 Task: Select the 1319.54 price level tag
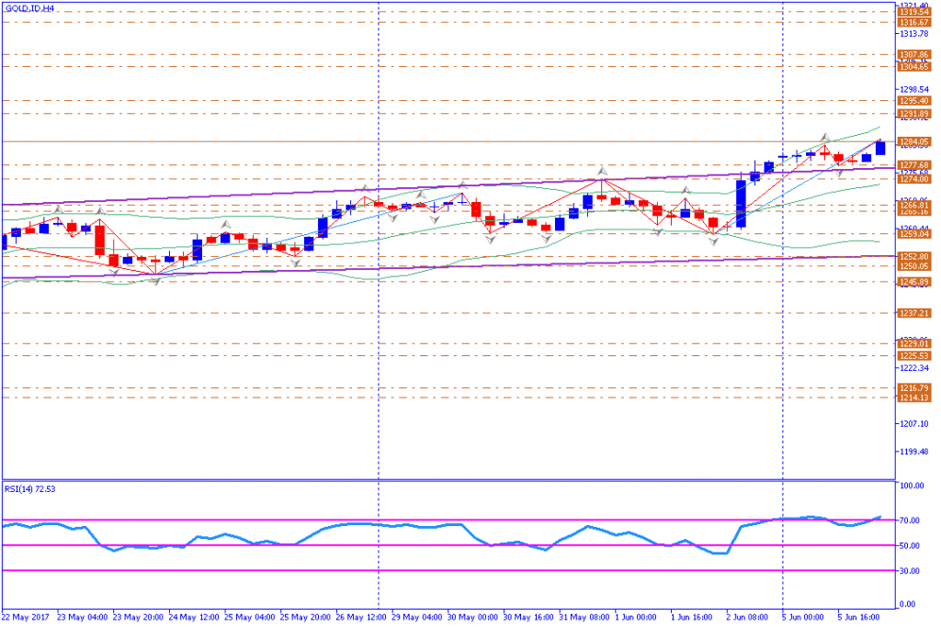915,12
